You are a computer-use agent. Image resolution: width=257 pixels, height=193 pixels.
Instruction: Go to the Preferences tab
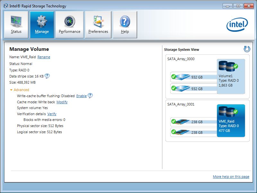[x=98, y=25]
